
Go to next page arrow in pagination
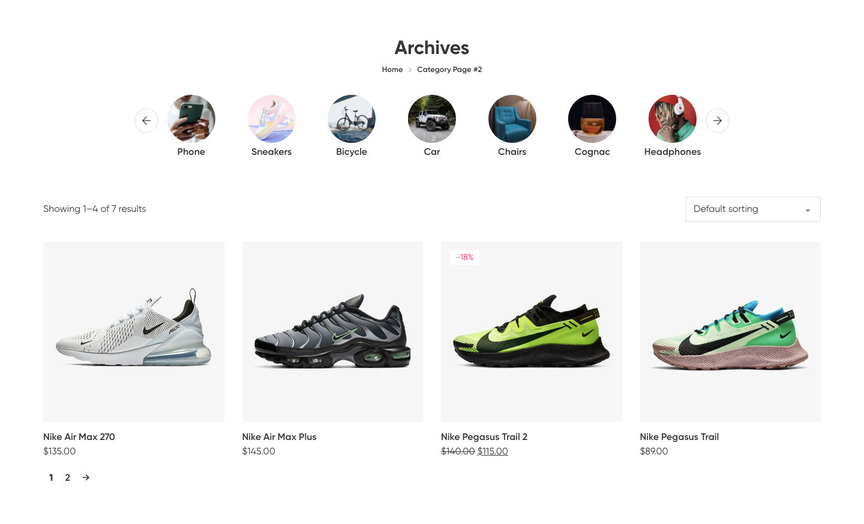click(86, 478)
